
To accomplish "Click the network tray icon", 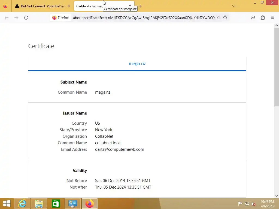I will (x=247, y=204).
